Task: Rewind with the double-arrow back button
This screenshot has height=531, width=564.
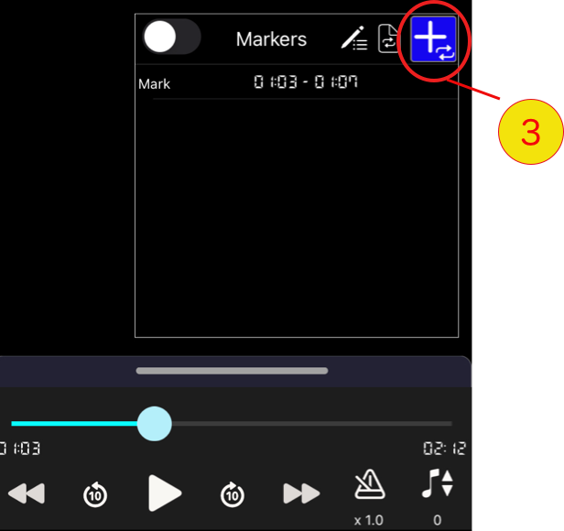Action: coord(27,493)
